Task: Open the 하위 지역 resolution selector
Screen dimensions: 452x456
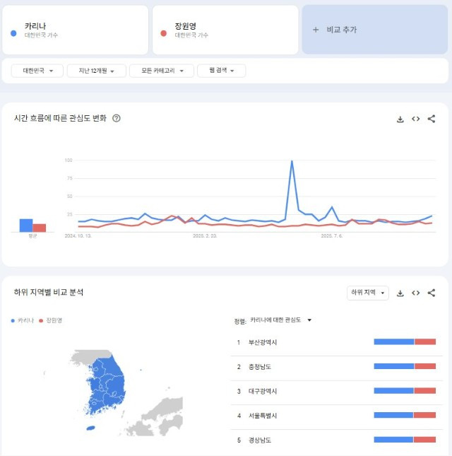Action: 368,293
